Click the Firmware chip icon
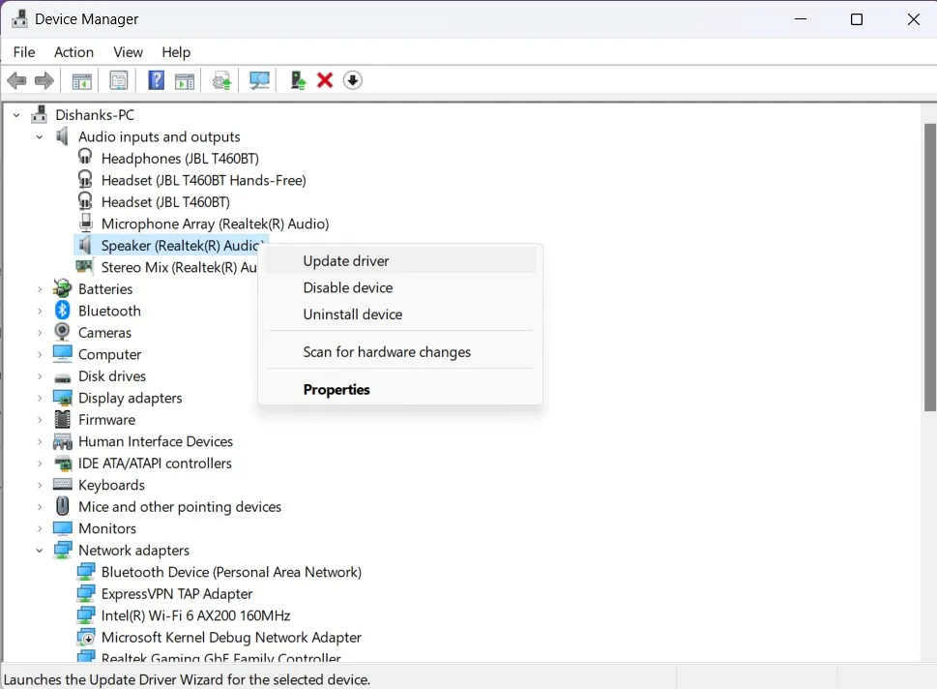 click(x=62, y=419)
